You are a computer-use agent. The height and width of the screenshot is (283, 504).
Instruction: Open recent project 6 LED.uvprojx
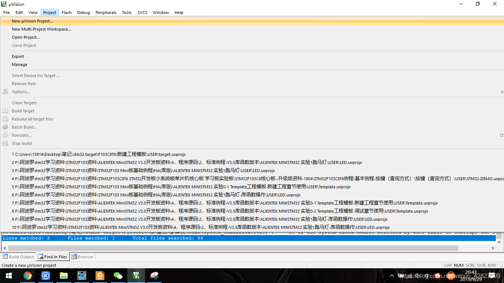tap(252, 195)
